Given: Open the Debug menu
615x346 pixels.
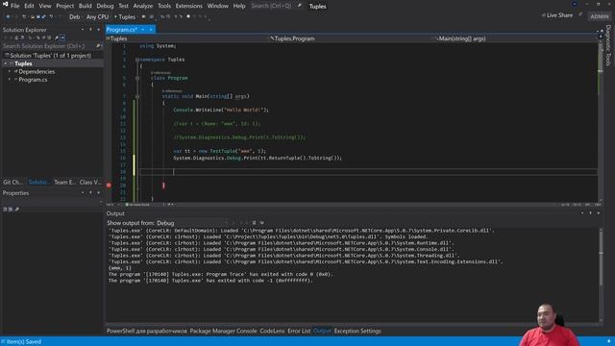Looking at the screenshot, I should (x=105, y=6).
